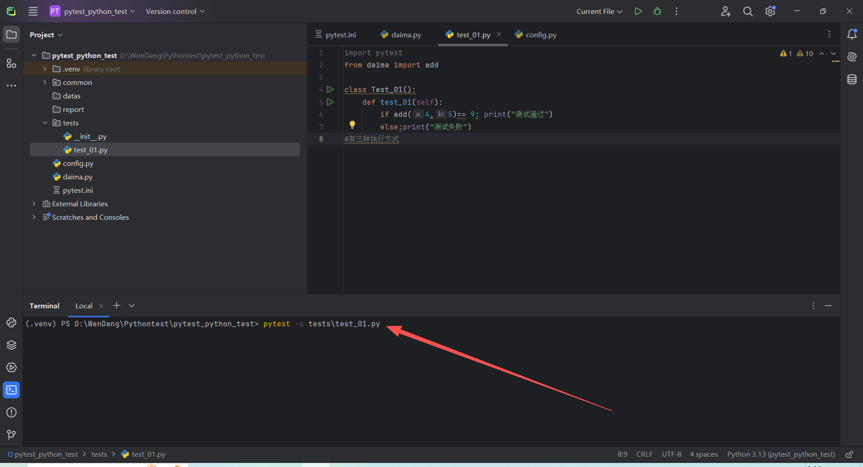863x467 pixels.
Task: Open Git version control tool window icon
Action: [11, 435]
